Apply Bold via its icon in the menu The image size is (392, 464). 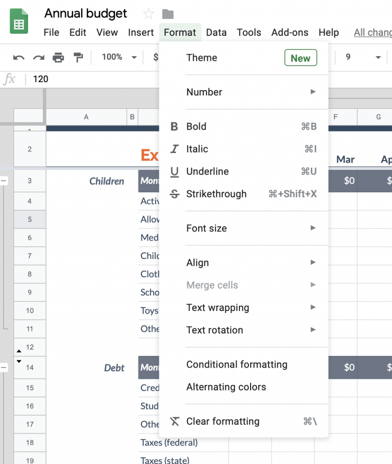[x=175, y=126]
